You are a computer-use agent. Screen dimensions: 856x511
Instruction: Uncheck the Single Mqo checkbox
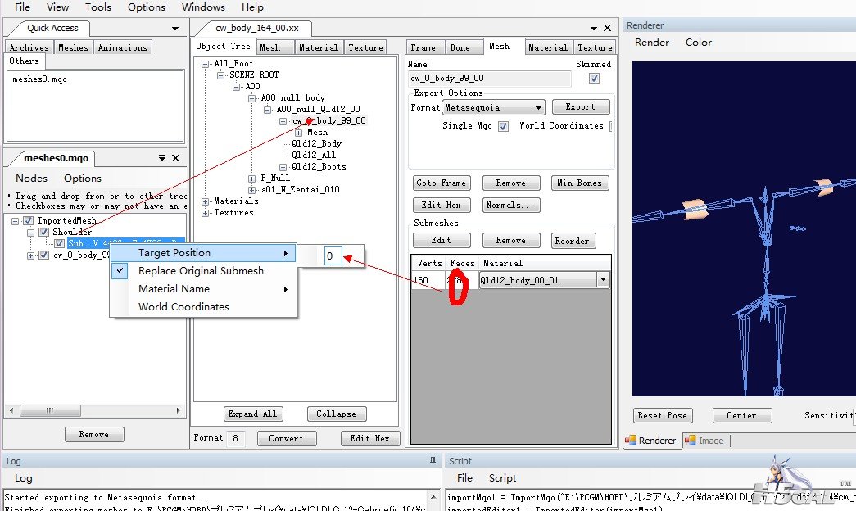pyautogui.click(x=503, y=126)
